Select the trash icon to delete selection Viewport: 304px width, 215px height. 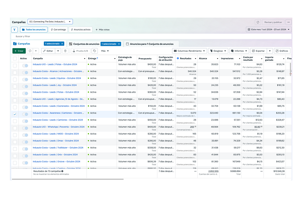(65, 51)
